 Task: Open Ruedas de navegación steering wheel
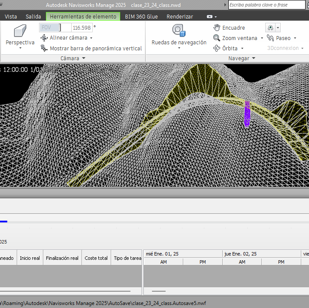point(179,31)
